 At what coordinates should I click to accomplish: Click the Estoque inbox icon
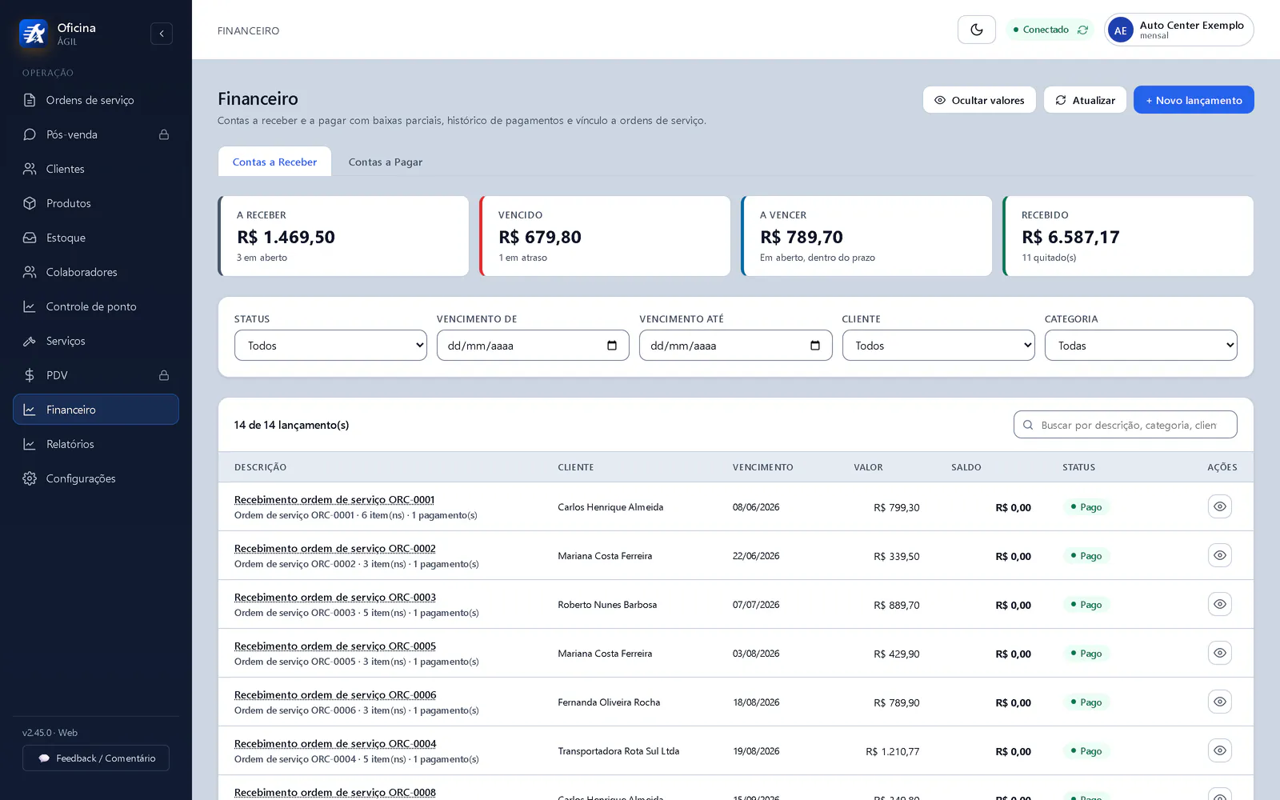30,238
